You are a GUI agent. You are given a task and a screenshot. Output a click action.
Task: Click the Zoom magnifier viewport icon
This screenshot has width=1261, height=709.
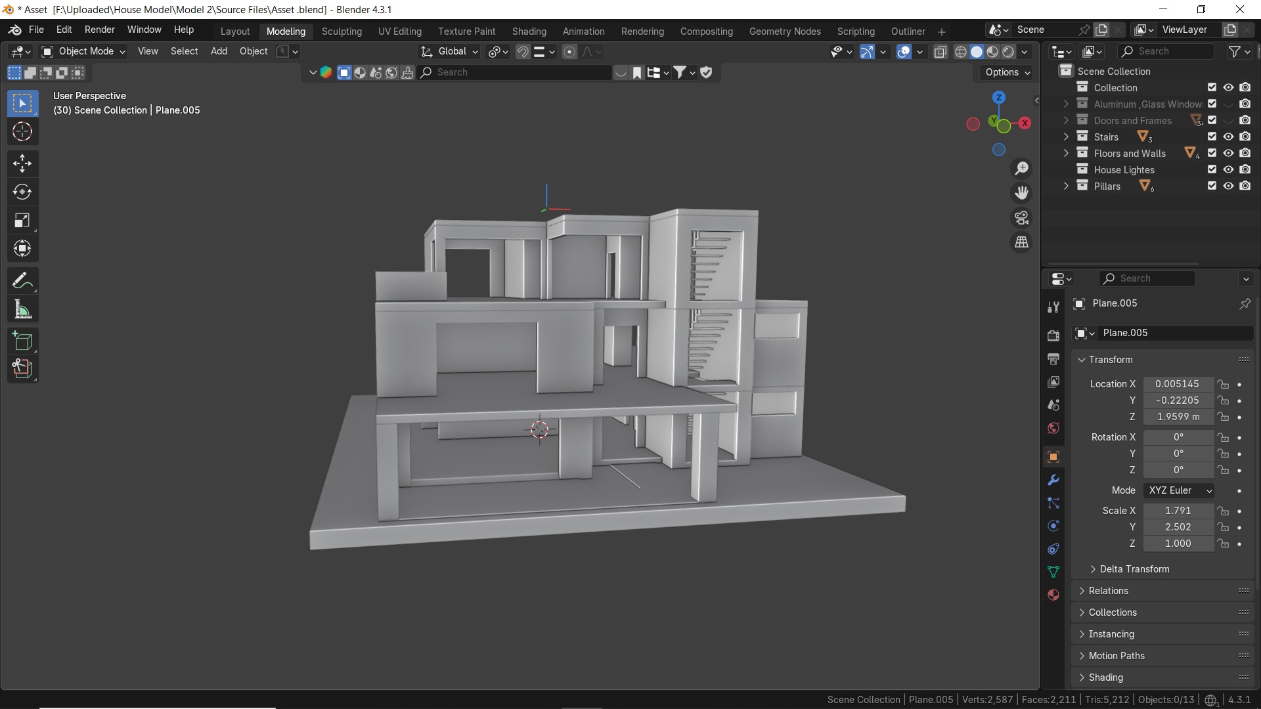point(1021,169)
